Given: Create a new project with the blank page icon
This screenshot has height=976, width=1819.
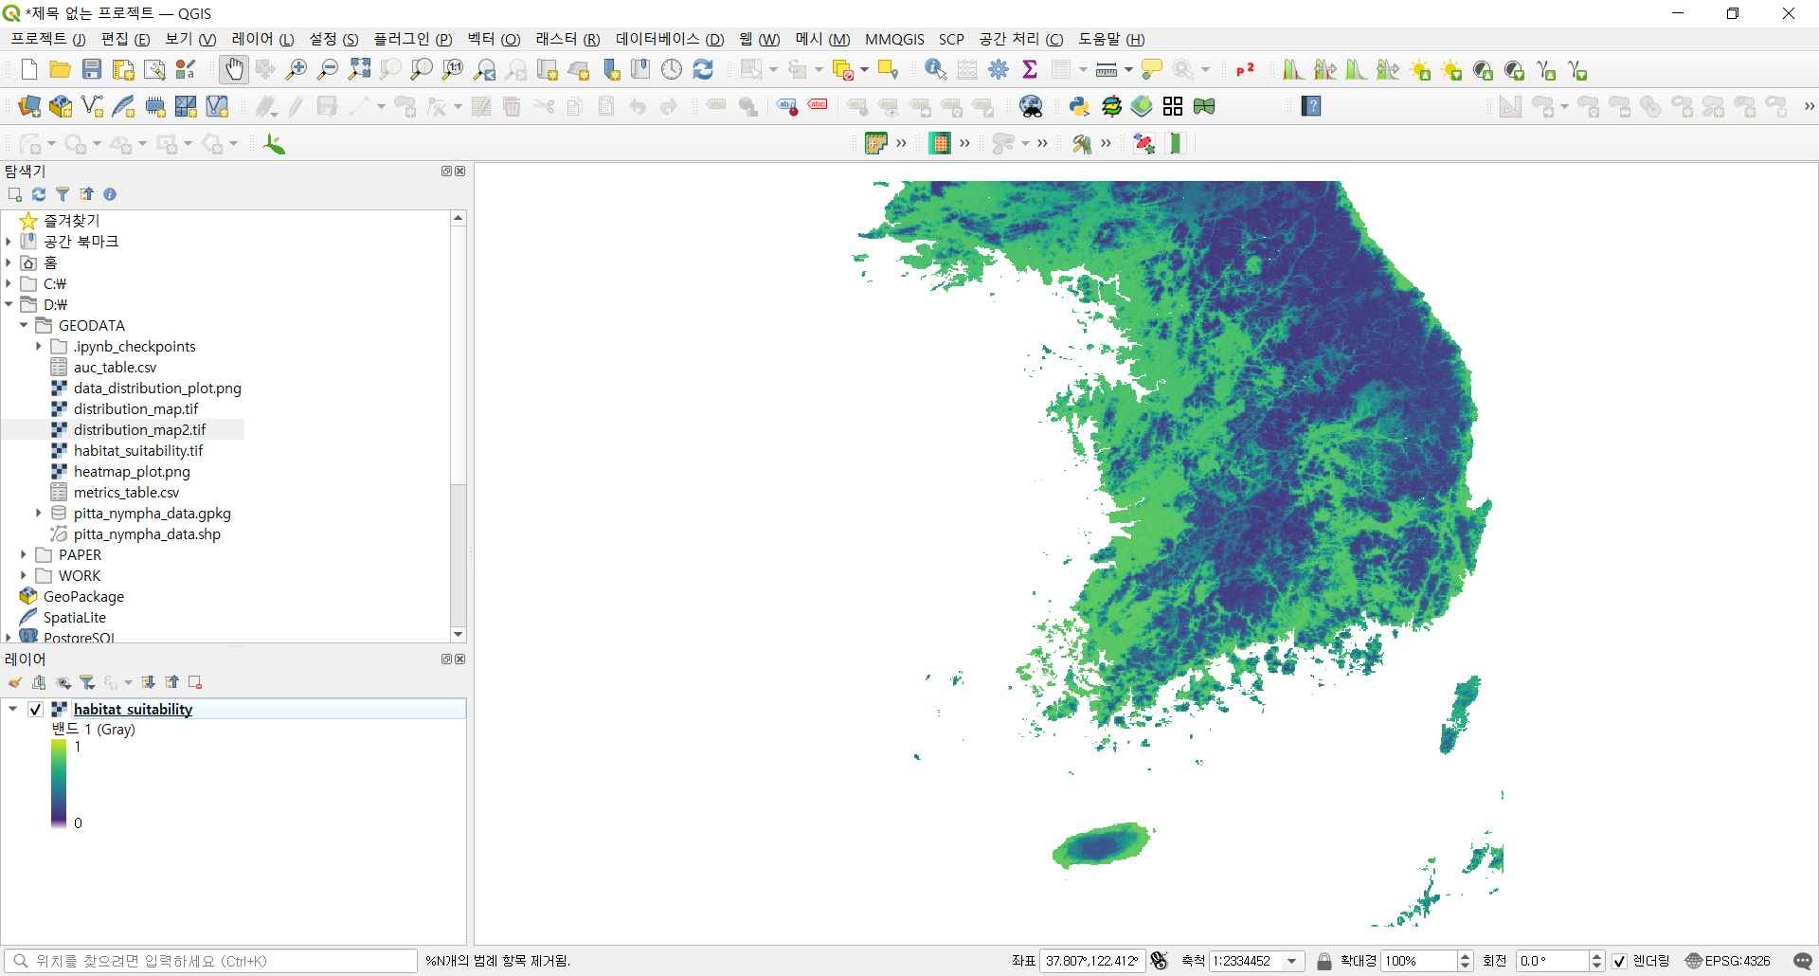Looking at the screenshot, I should click(28, 69).
